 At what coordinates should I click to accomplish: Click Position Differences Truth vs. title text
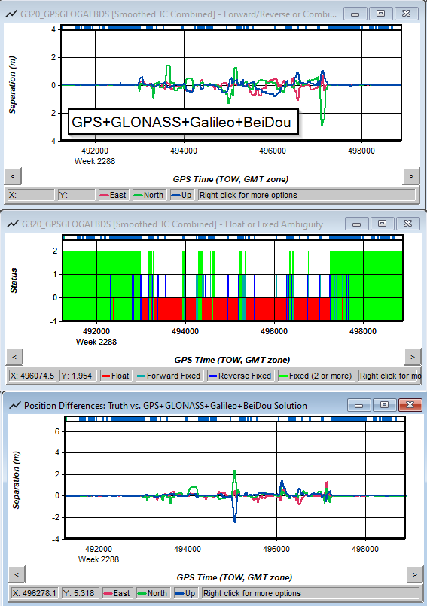tap(166, 406)
